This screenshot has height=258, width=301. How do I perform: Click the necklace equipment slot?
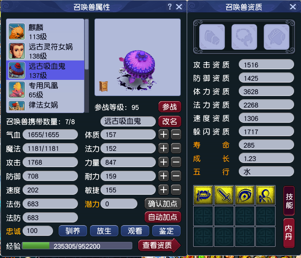pos(244,37)
